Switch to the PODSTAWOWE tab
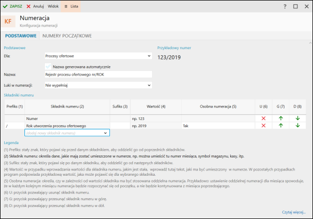Viewport: 313px width, 219px height. tap(21, 36)
